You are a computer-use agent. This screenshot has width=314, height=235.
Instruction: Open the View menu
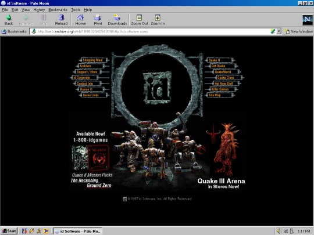[26, 10]
